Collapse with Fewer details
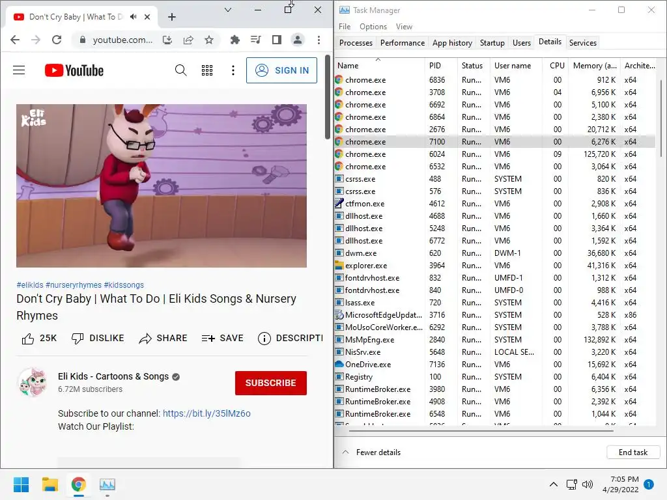The height and width of the screenshot is (500, 667). coord(371,452)
